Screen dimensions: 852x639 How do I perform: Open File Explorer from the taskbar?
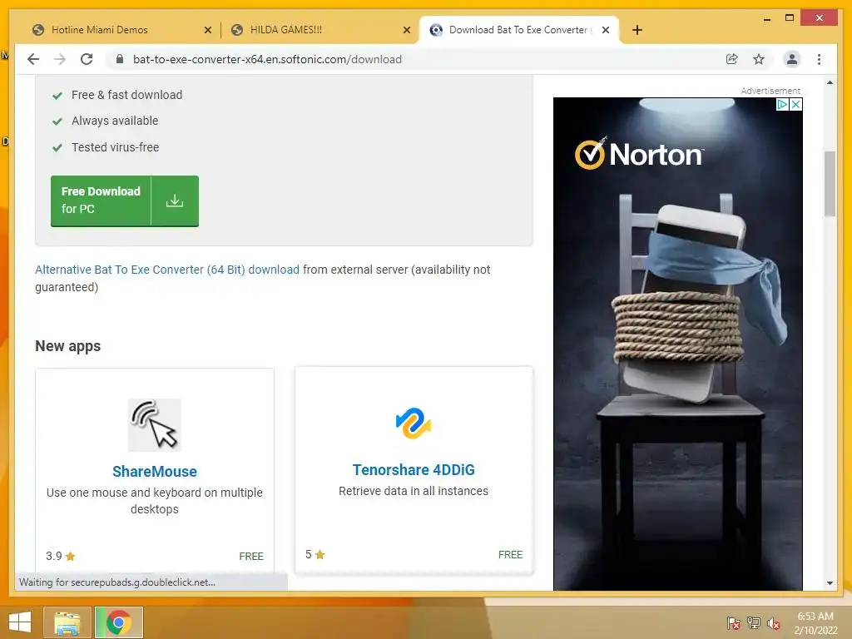tap(67, 622)
